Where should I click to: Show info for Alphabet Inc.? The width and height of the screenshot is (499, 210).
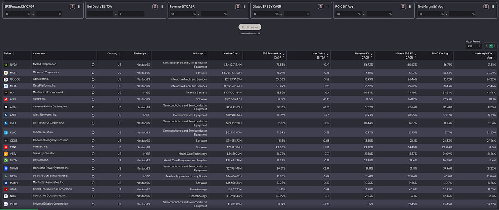click(93, 79)
